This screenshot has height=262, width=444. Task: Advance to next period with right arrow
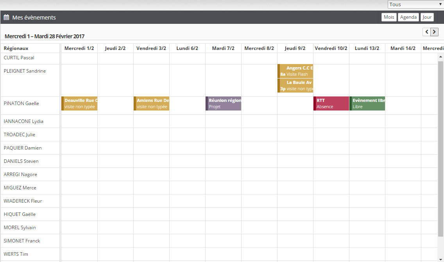434,32
